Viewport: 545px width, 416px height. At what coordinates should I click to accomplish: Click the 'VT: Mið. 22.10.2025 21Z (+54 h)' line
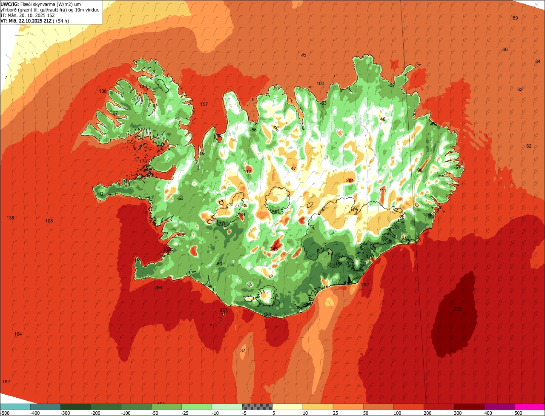pos(35,21)
